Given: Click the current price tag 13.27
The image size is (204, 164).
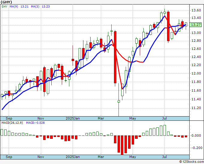Looking at the screenshot, I should pyautogui.click(x=196, y=25).
